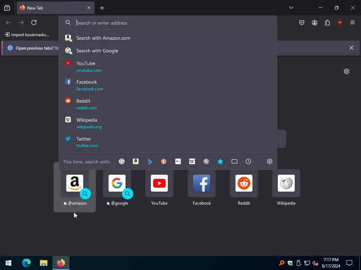Launch Microsoft Edge from the taskbar
Viewport: 361px width, 270px height.
[26, 263]
